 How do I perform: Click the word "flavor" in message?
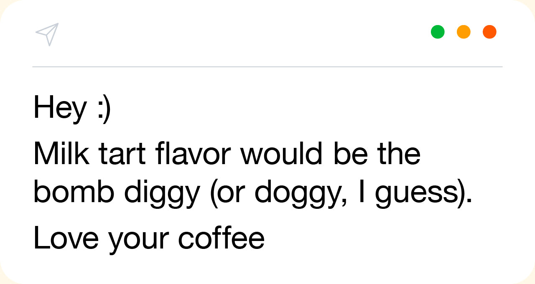[193, 154]
